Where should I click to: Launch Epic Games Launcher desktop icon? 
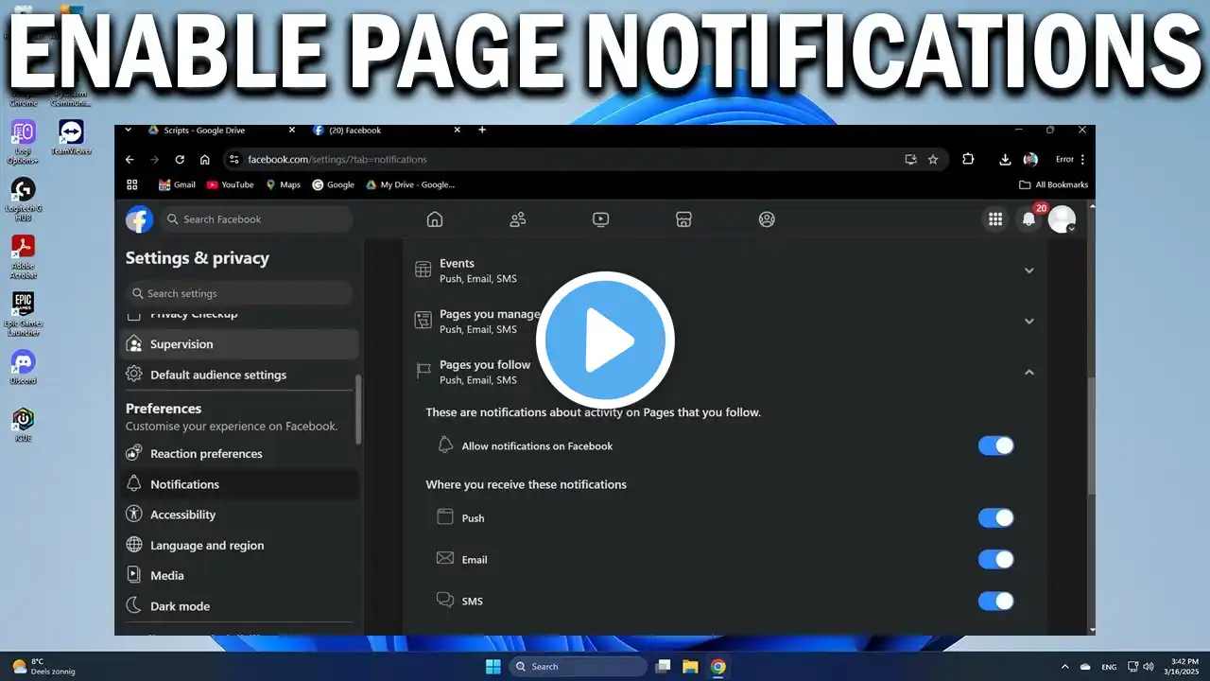pos(23,314)
